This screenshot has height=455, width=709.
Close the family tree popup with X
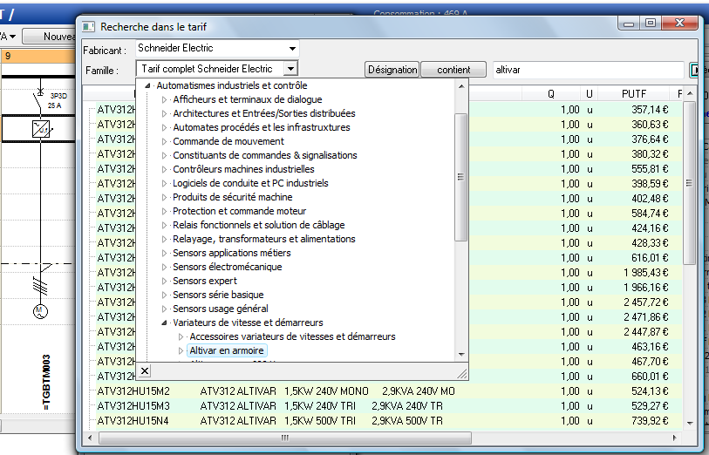click(x=145, y=371)
